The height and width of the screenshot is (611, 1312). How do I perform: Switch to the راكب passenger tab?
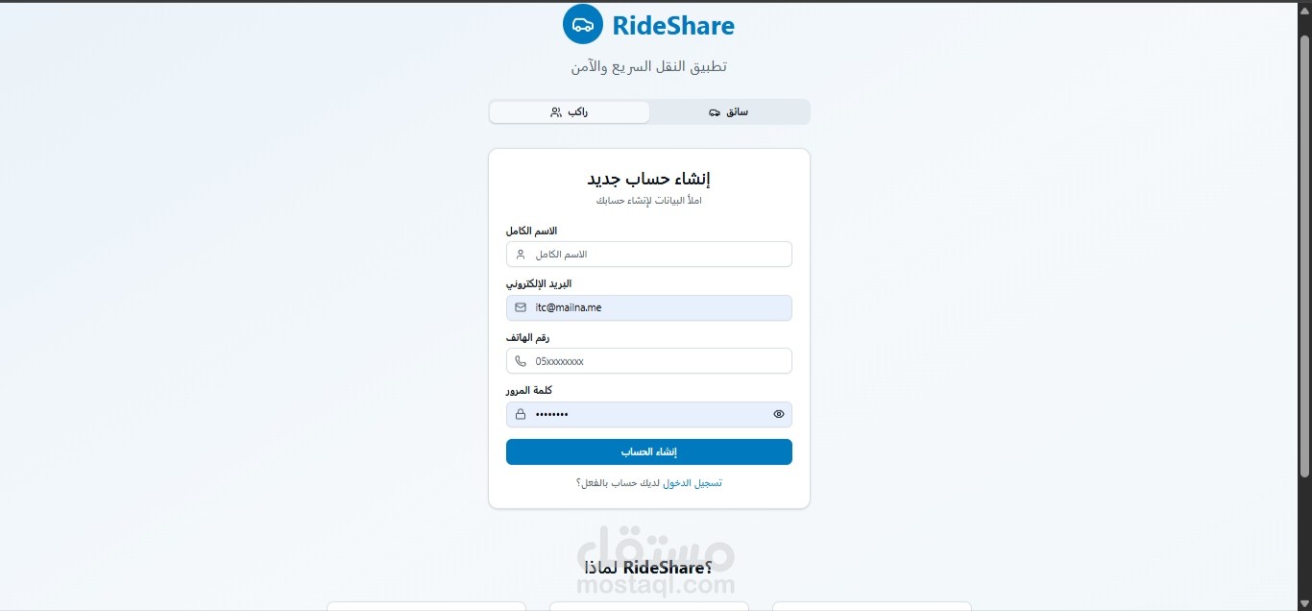570,112
